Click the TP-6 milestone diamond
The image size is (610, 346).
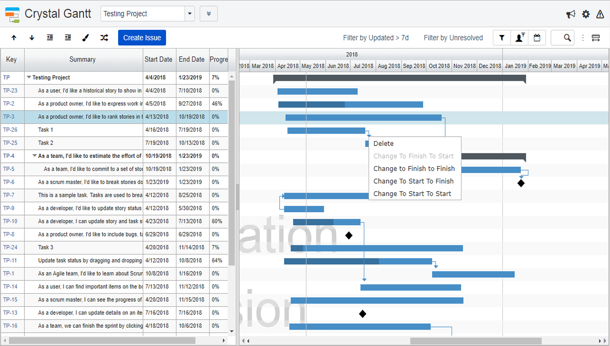tap(521, 183)
